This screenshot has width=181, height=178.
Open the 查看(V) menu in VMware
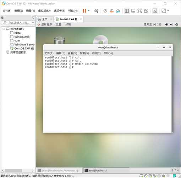[x=31, y=11]
